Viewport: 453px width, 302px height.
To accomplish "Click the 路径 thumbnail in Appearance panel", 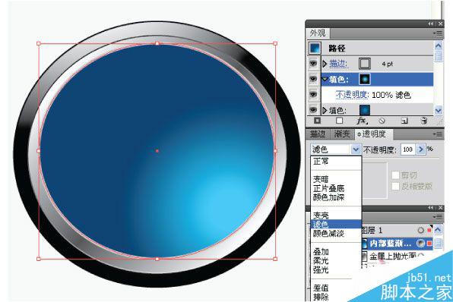I will [x=315, y=48].
